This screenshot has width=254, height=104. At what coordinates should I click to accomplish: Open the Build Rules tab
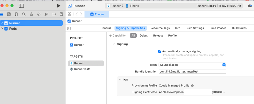pos(239,28)
